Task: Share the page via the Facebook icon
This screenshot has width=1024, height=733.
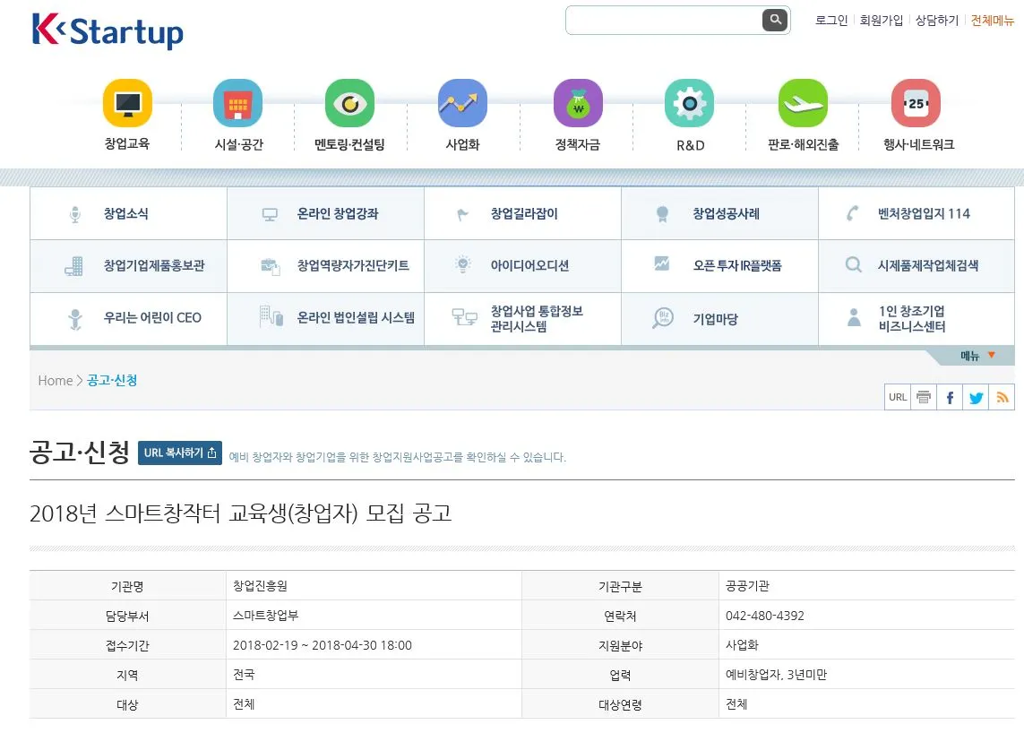Action: 949,396
